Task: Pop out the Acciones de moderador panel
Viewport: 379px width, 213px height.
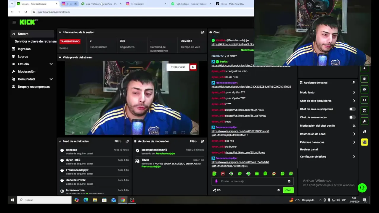Action: pyautogui.click(x=203, y=141)
